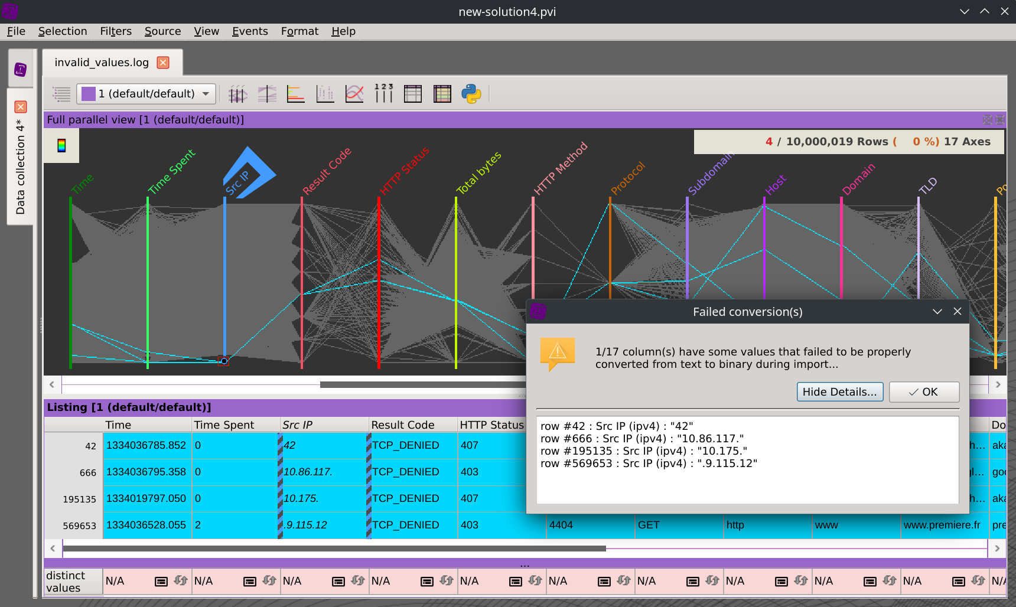The width and height of the screenshot is (1016, 607).
Task: Toggle the layer stack list icon
Action: click(x=61, y=94)
